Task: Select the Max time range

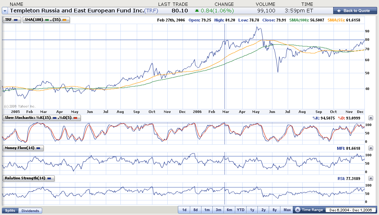Action: point(287,210)
